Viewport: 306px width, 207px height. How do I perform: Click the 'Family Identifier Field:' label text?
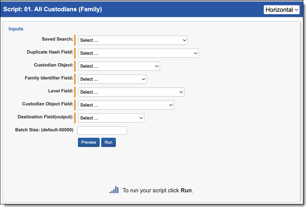tap(49, 78)
